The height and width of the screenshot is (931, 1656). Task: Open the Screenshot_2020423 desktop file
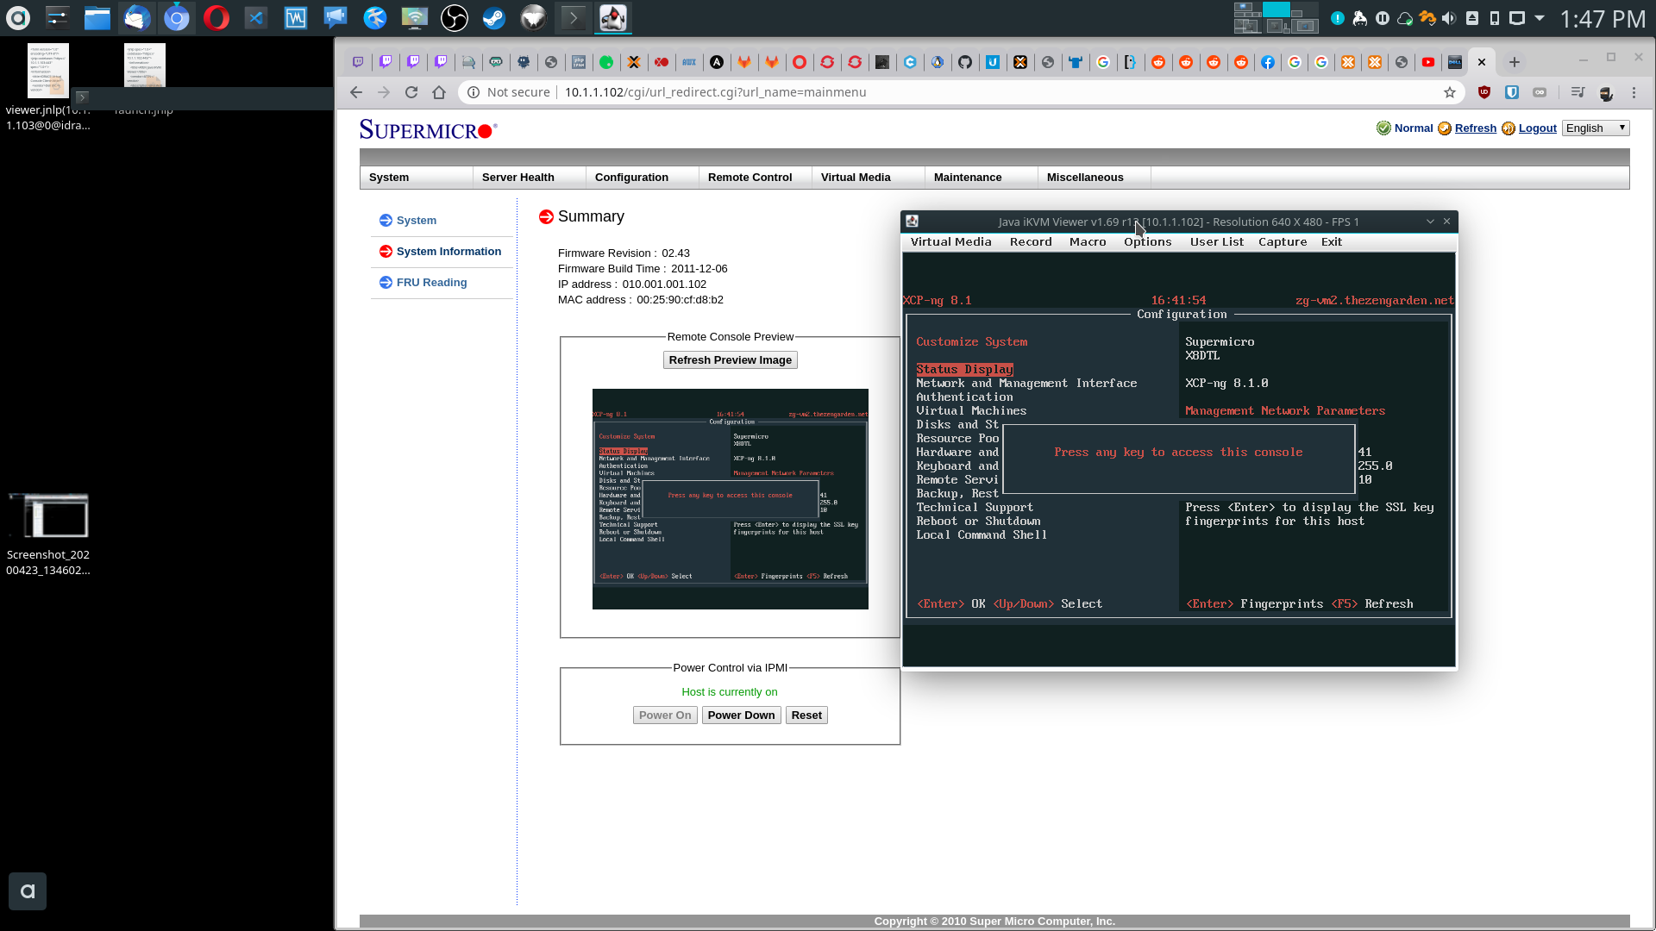[48, 534]
